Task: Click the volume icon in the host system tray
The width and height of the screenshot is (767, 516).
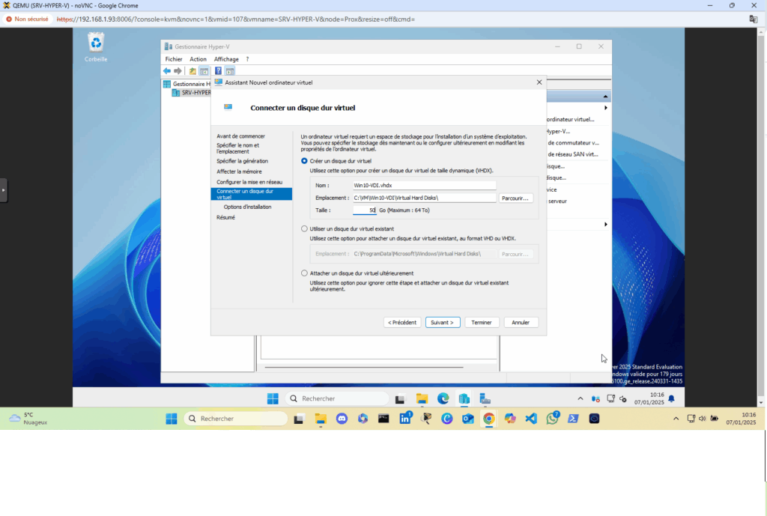Action: coord(703,419)
